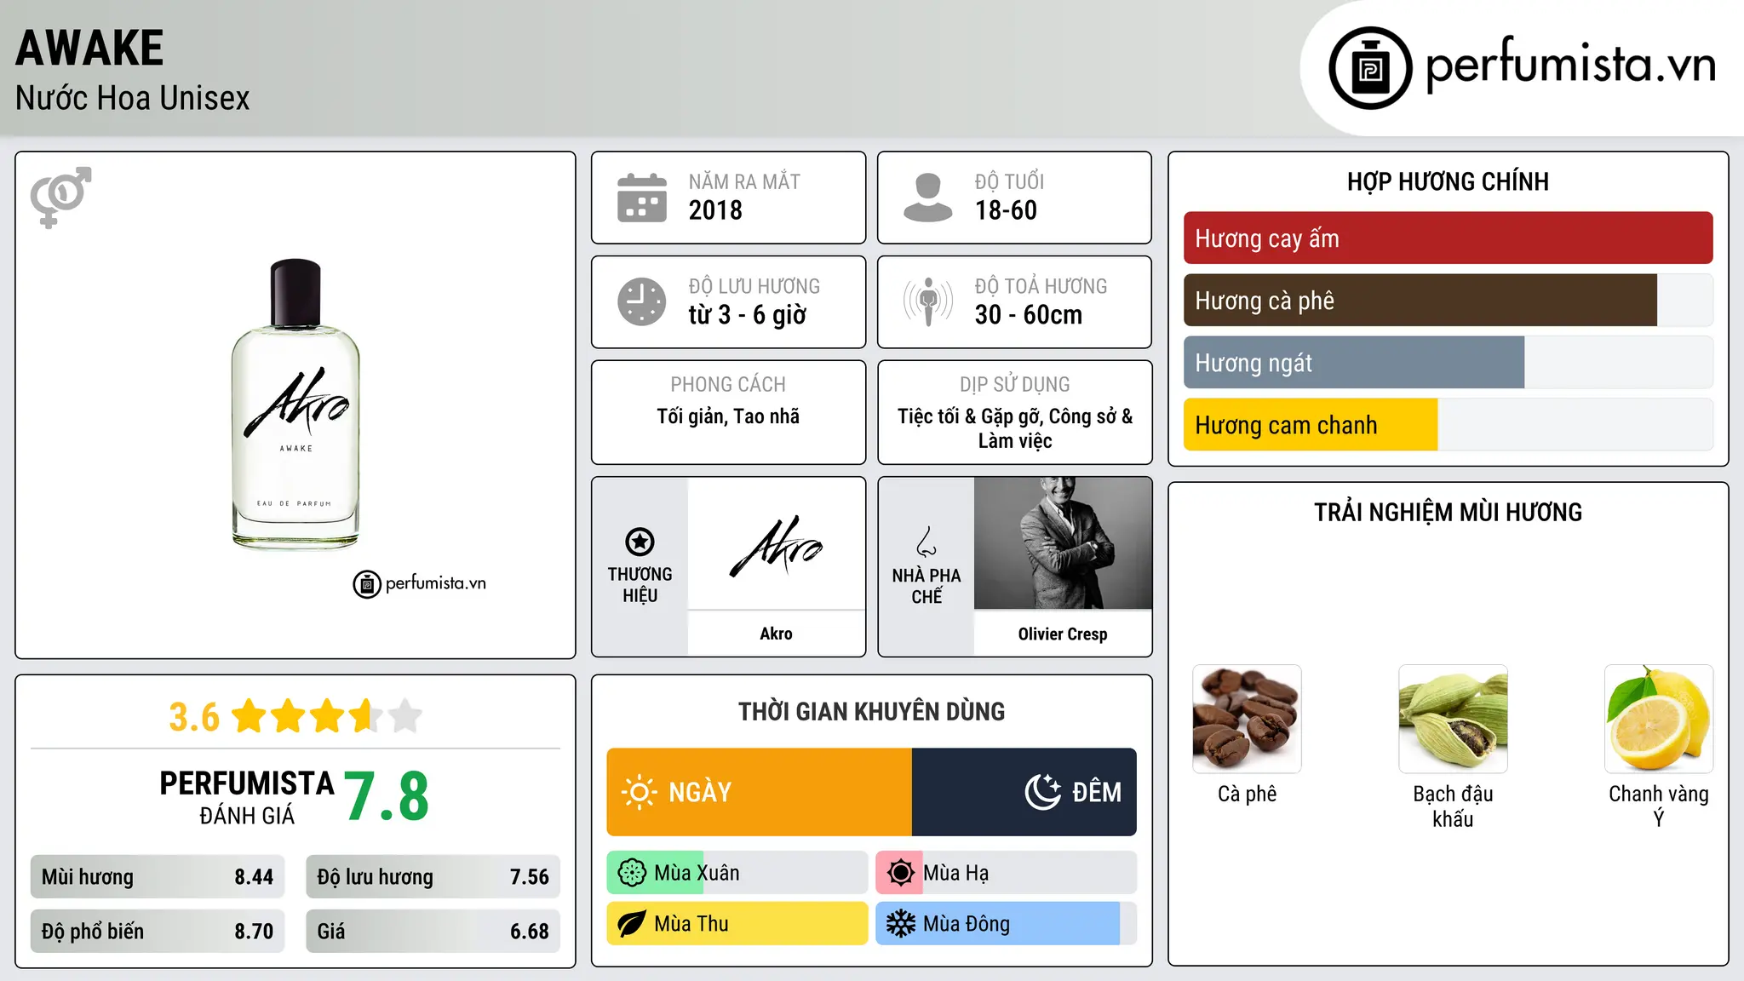
Task: Click the Perfumista Đánh giá label
Action: (247, 797)
